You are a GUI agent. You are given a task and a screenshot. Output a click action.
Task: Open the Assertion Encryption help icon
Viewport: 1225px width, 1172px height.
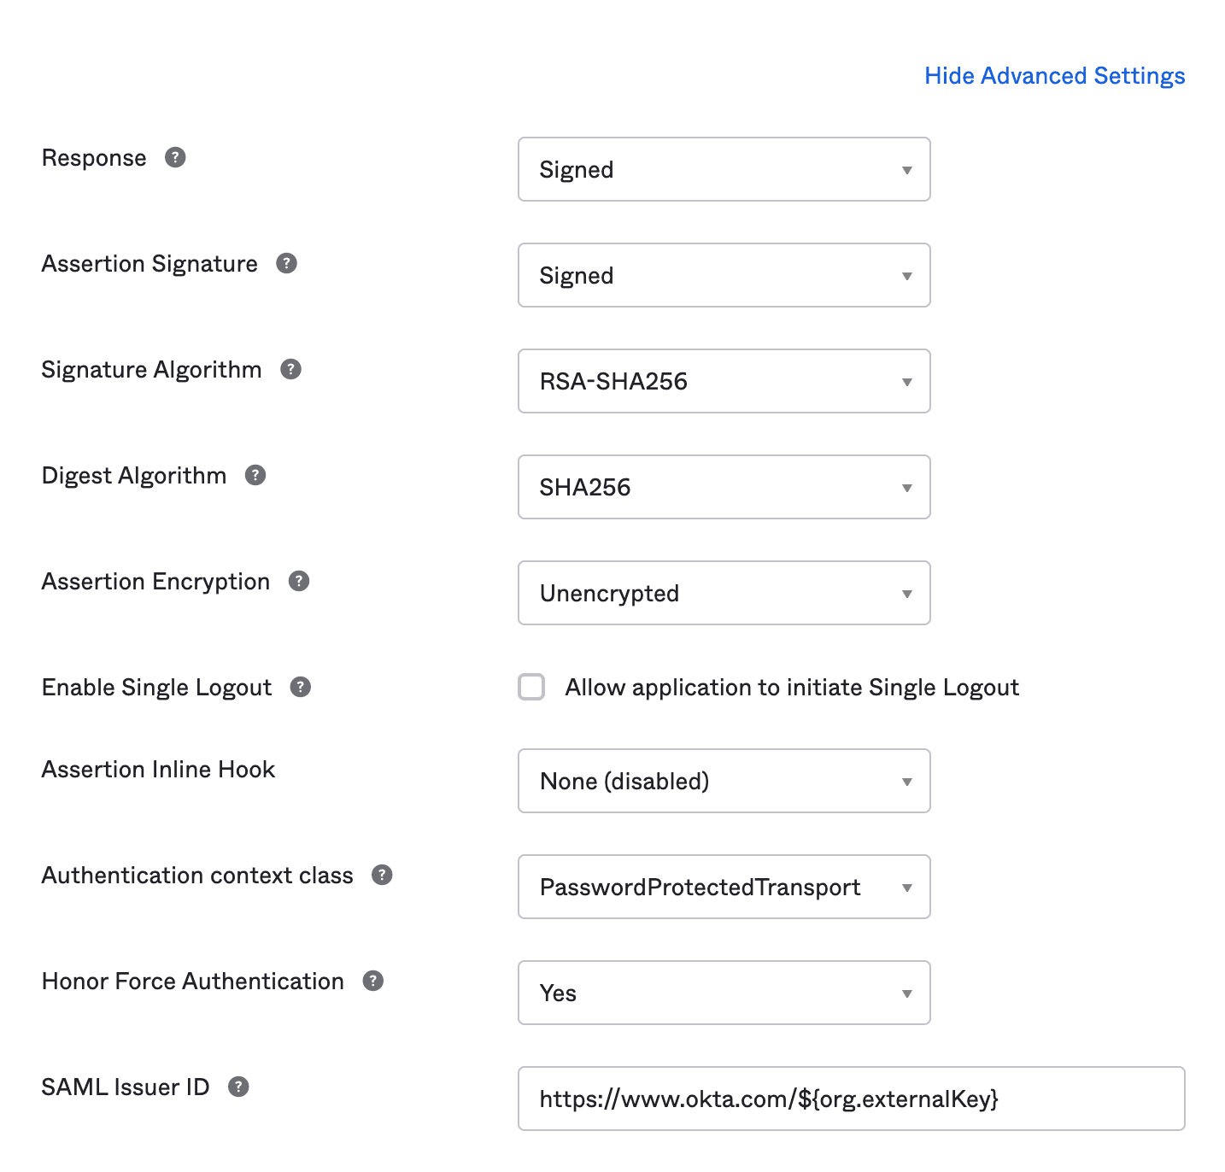click(297, 581)
